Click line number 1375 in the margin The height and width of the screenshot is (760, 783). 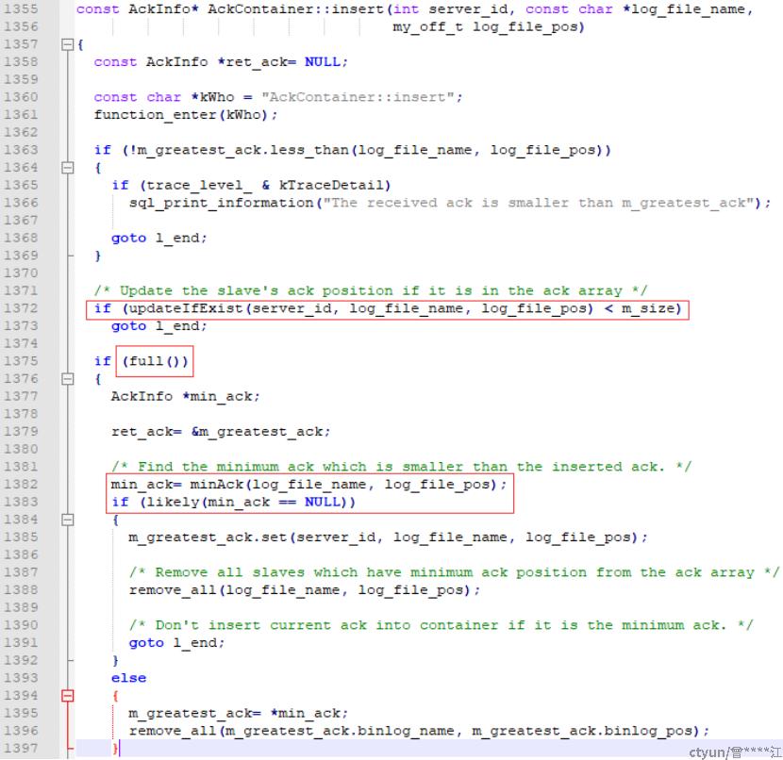(x=21, y=361)
